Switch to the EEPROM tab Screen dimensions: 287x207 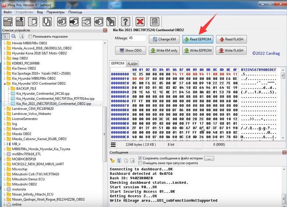[118, 63]
